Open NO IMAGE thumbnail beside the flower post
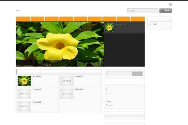The image size is (188, 125). (x=67, y=81)
